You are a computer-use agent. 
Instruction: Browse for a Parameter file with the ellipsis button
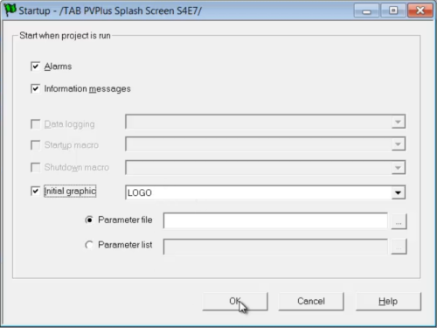[x=399, y=221]
